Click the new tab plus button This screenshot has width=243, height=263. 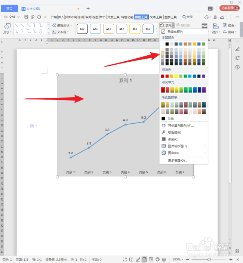88,9
